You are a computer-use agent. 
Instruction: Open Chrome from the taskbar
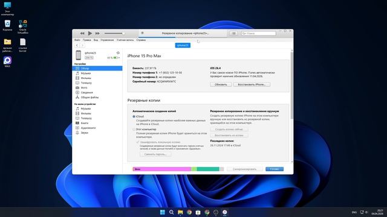tap(189, 212)
